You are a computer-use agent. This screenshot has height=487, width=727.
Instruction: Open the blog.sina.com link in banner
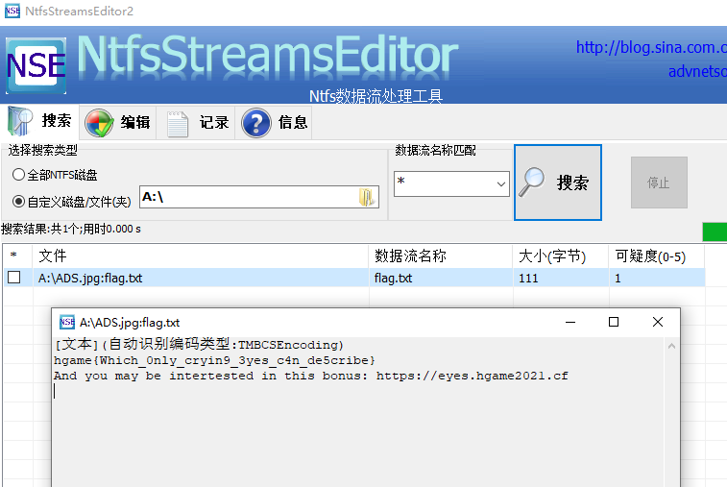tap(651, 47)
